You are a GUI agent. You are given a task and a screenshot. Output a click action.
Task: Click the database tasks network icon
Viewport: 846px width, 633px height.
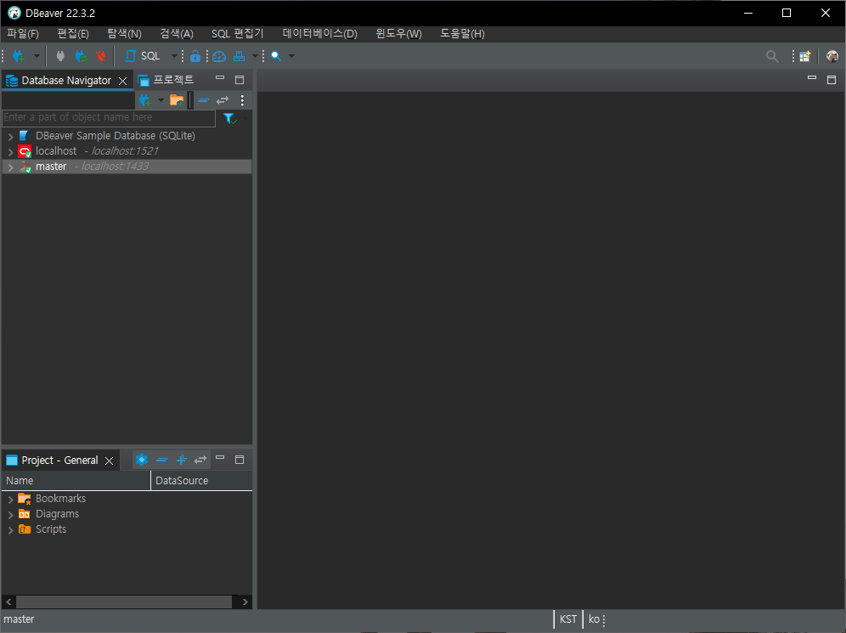239,56
